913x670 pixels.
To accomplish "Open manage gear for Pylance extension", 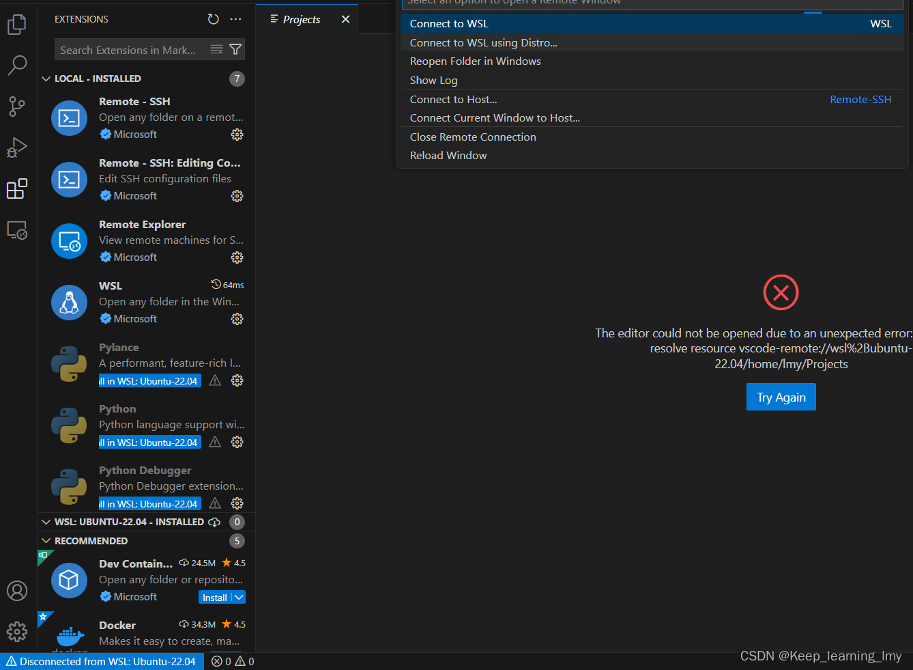I will coord(237,380).
